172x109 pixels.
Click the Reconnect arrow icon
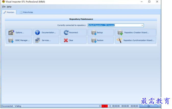(66, 33)
